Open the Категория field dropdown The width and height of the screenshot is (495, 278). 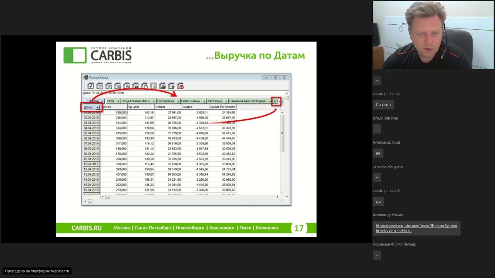[x=226, y=101]
